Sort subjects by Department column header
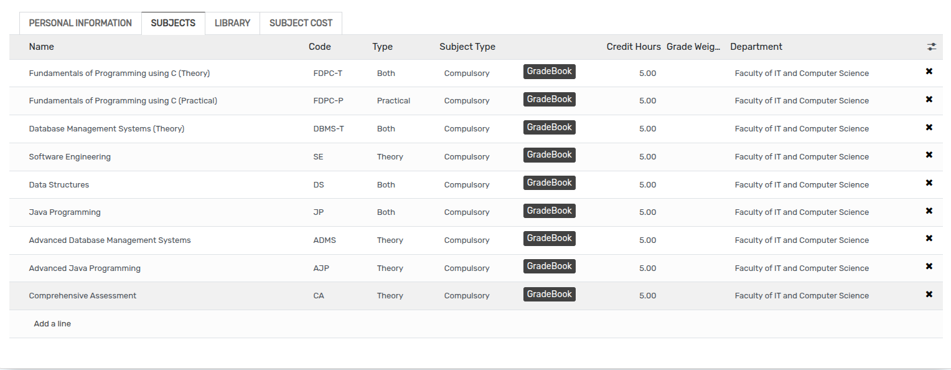This screenshot has height=370, width=951. (756, 47)
